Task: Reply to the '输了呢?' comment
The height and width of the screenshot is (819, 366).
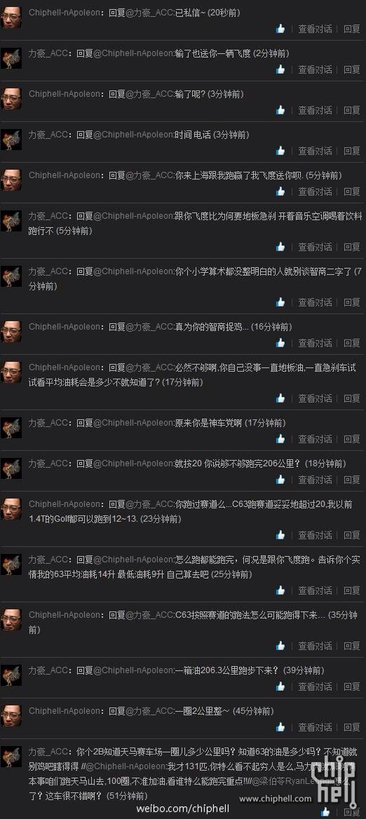Action: coord(352,110)
